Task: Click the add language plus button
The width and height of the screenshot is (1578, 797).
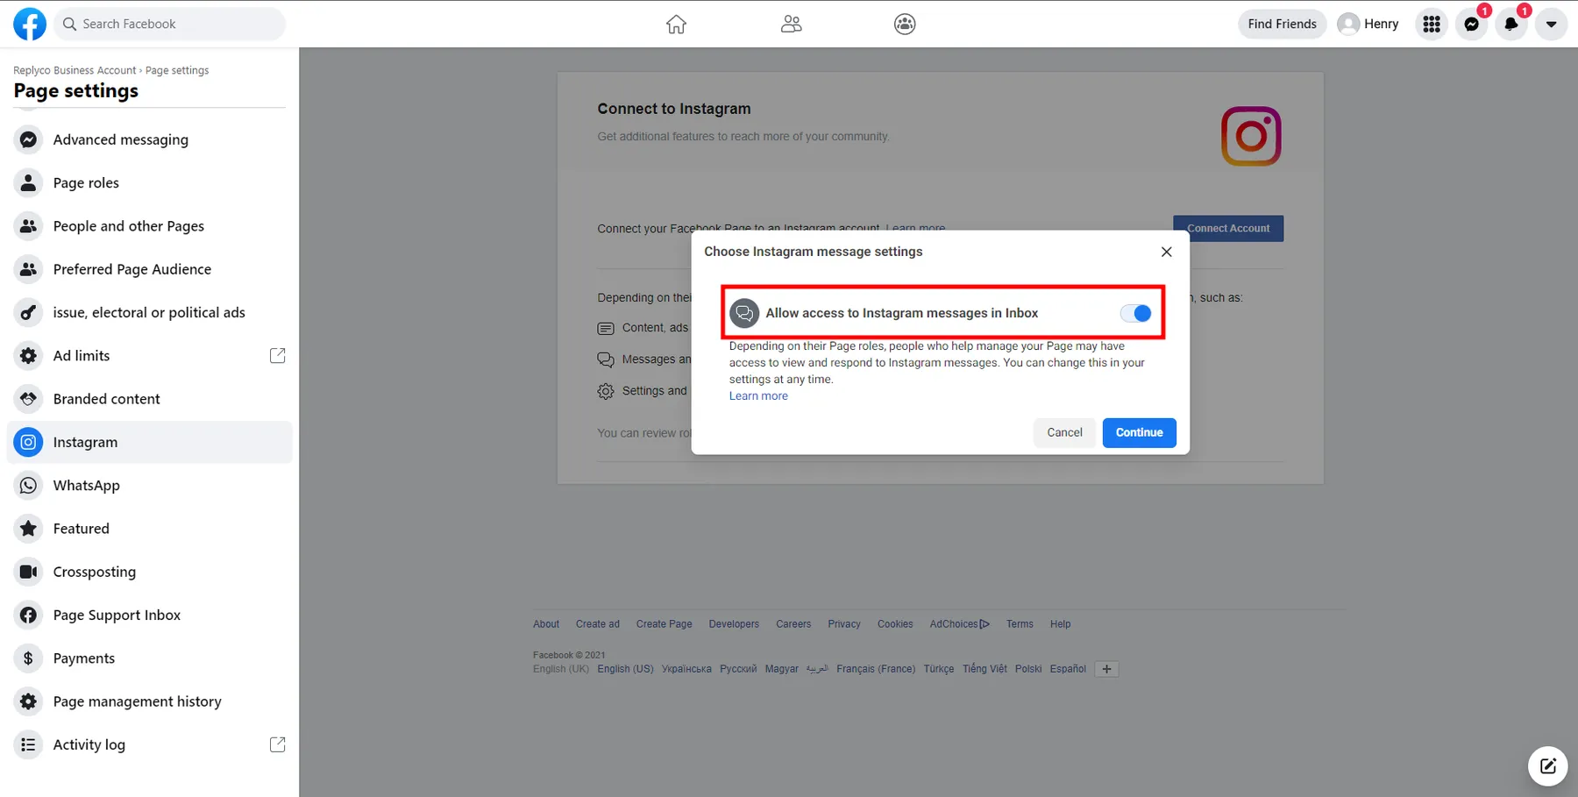Action: tap(1106, 669)
